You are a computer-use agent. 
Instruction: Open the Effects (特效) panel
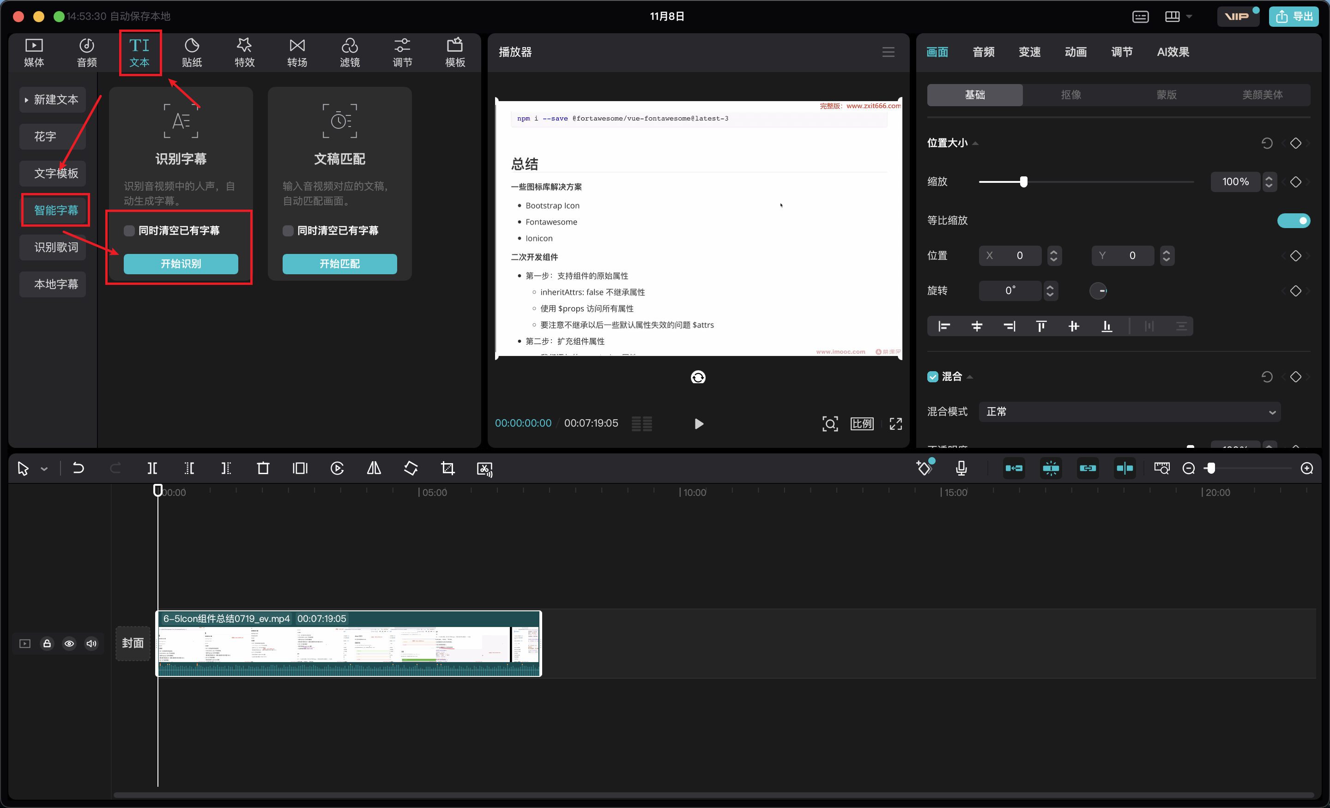[x=244, y=52]
